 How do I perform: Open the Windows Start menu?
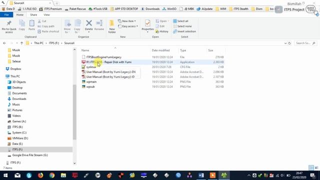pos(5,175)
